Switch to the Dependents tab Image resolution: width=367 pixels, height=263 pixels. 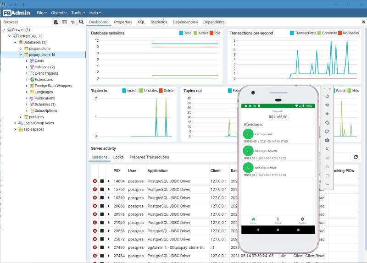(x=214, y=22)
